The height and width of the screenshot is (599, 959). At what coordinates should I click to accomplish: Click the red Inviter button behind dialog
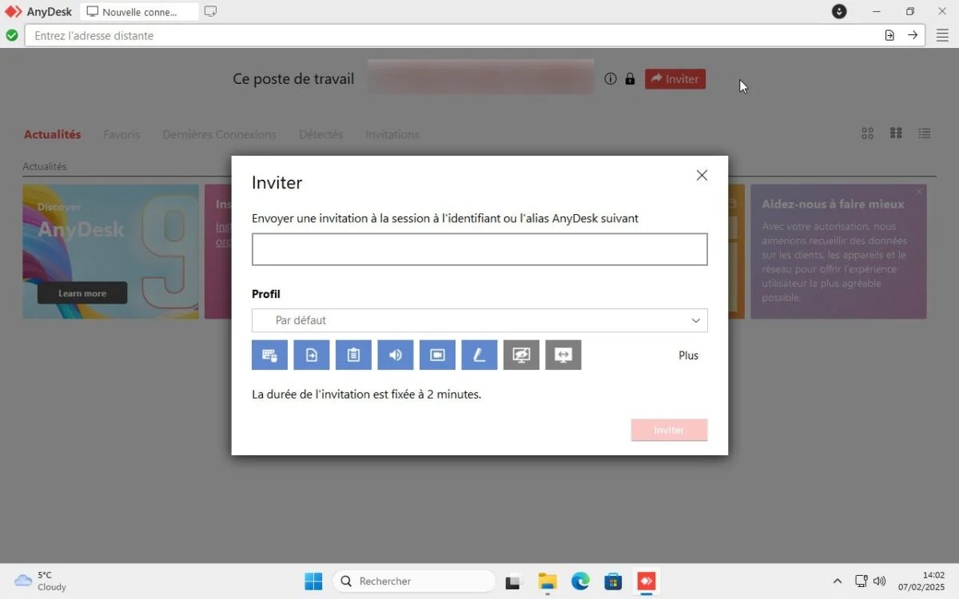click(675, 79)
